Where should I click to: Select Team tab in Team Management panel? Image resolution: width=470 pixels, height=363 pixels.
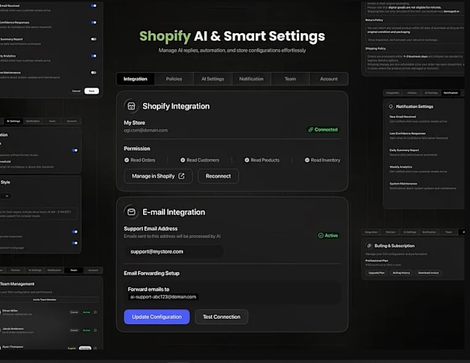tap(74, 271)
